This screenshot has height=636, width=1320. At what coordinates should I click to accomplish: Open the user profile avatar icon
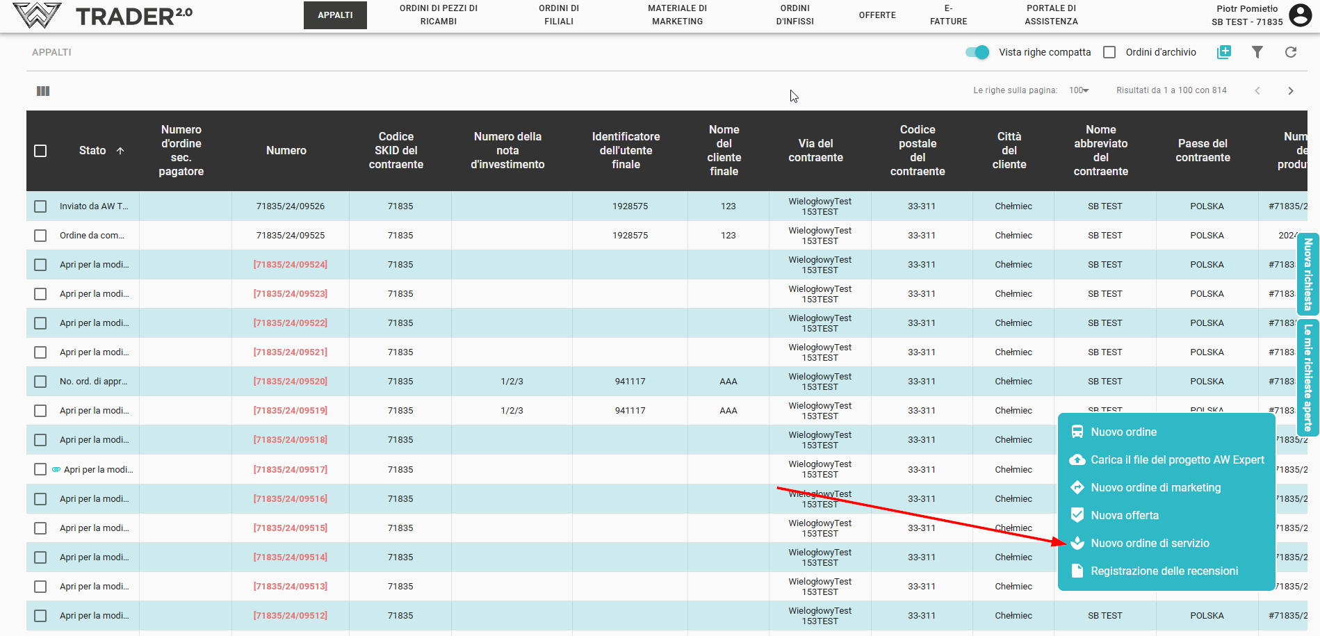pyautogui.click(x=1300, y=15)
